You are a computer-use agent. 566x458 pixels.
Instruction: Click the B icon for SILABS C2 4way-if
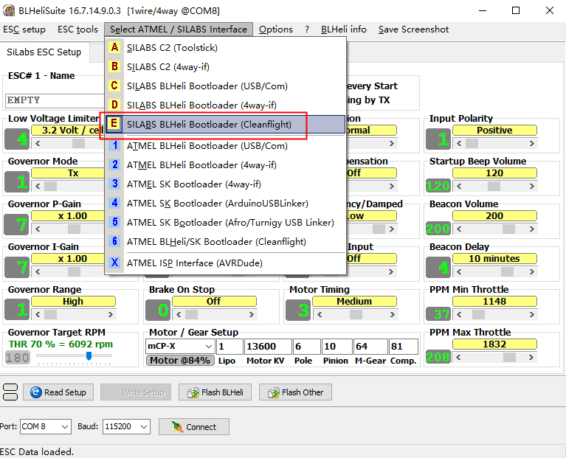click(114, 66)
